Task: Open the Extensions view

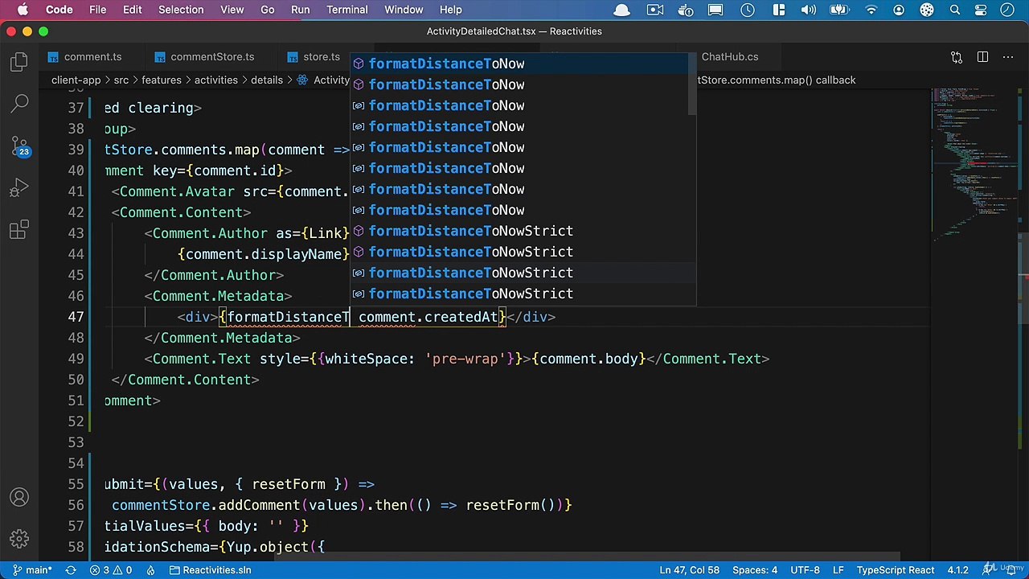Action: coord(19,231)
